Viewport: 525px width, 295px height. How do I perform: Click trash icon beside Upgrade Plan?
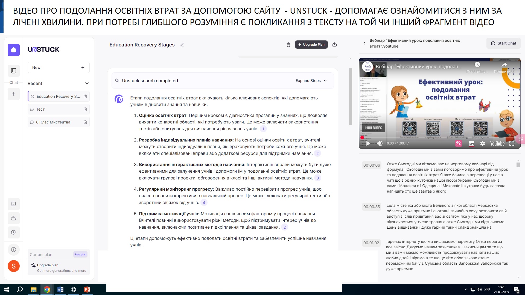288,45
